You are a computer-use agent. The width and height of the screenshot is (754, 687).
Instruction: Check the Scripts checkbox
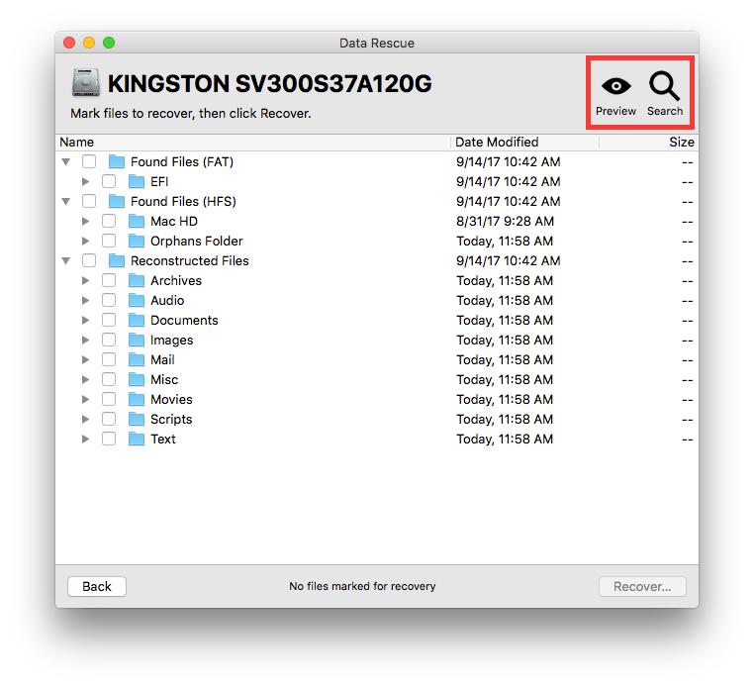point(109,419)
